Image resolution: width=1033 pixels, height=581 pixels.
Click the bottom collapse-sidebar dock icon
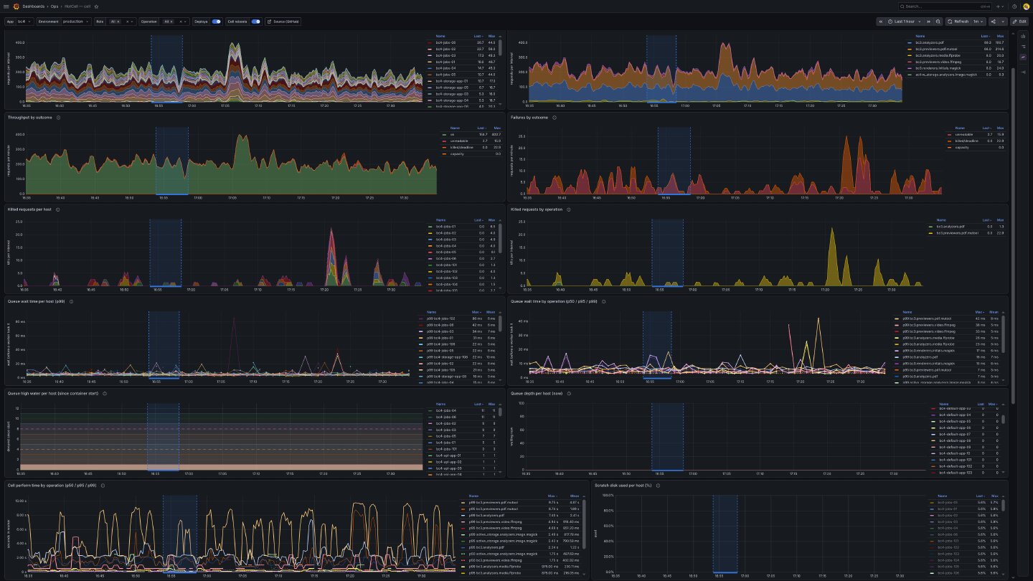pyautogui.click(x=1024, y=72)
